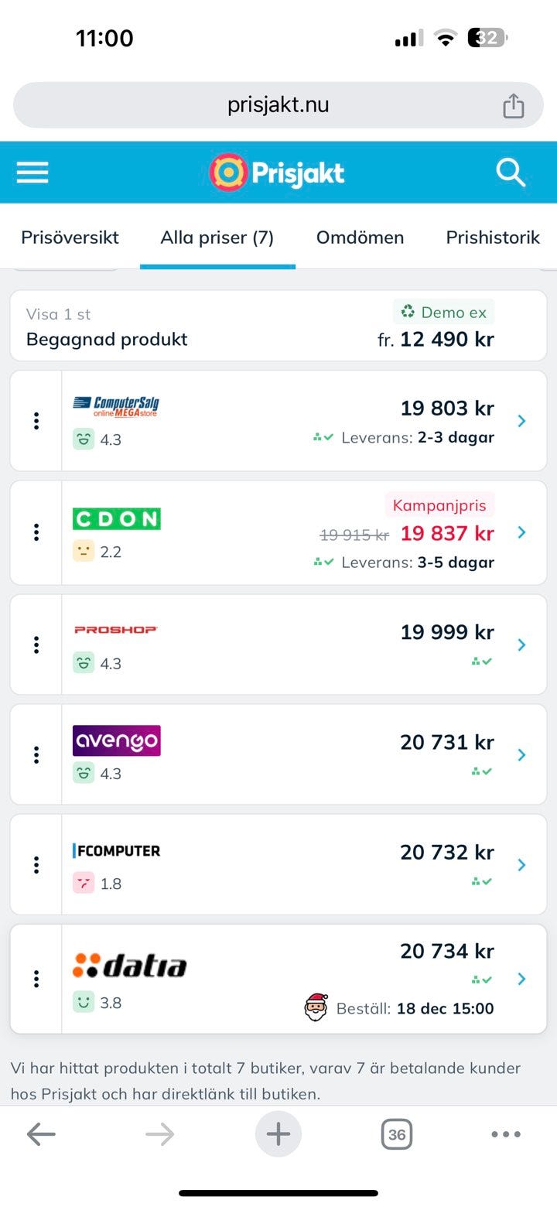Open three-dot options for ComputerSalg offer
The height and width of the screenshot is (1207, 557).
[36, 421]
